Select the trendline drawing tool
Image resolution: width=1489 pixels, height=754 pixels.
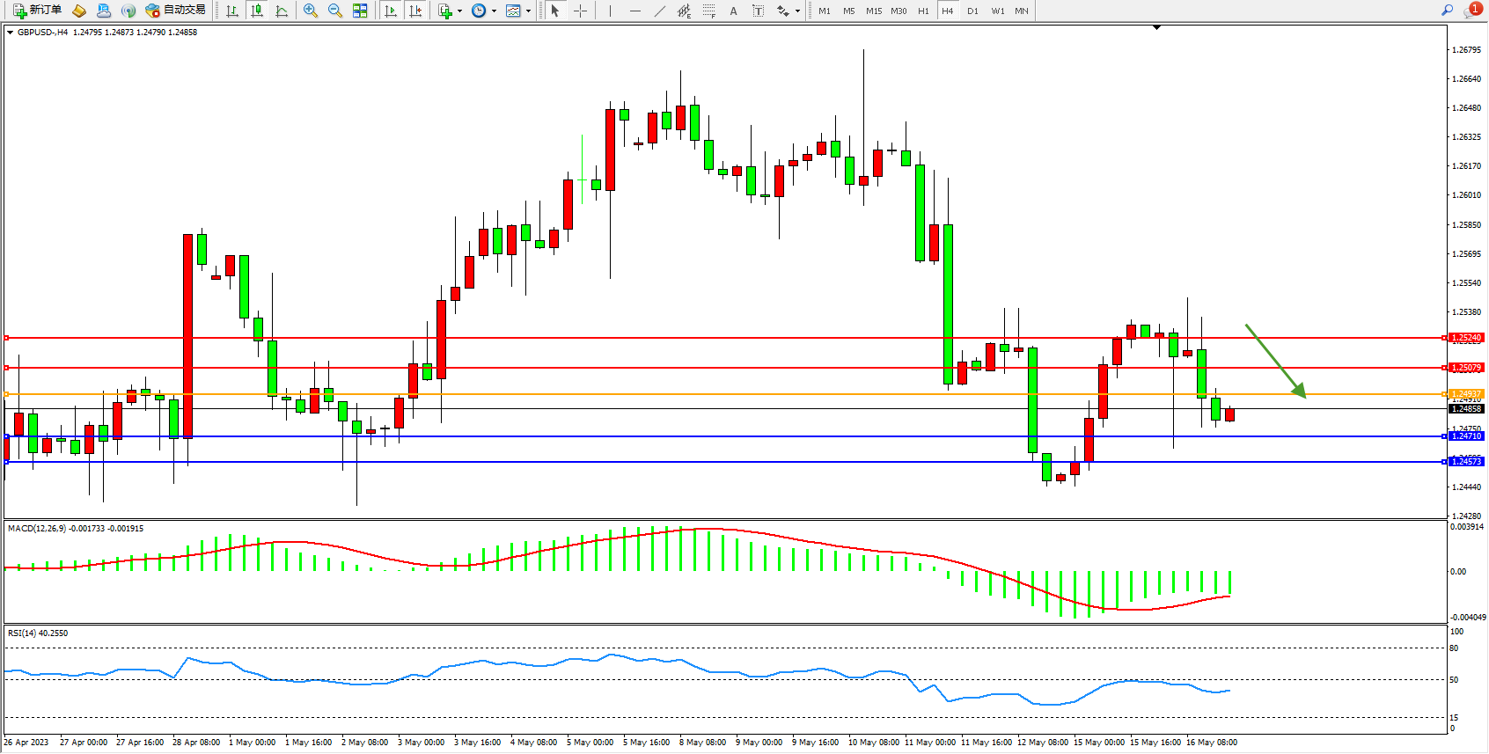tap(660, 11)
